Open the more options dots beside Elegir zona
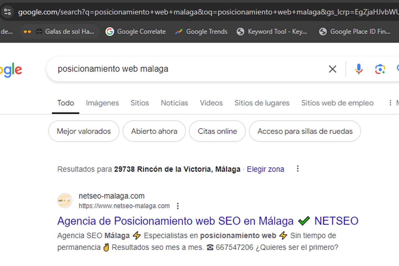Screen dimensions: 399x266 click(298, 169)
